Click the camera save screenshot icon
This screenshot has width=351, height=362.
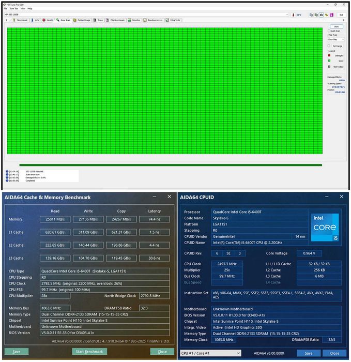pos(321,15)
